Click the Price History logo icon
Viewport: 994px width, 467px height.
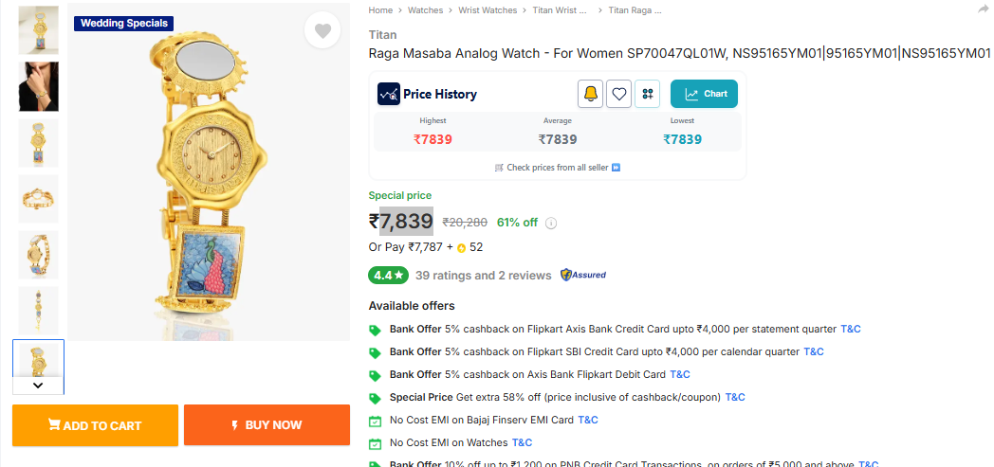click(x=388, y=94)
